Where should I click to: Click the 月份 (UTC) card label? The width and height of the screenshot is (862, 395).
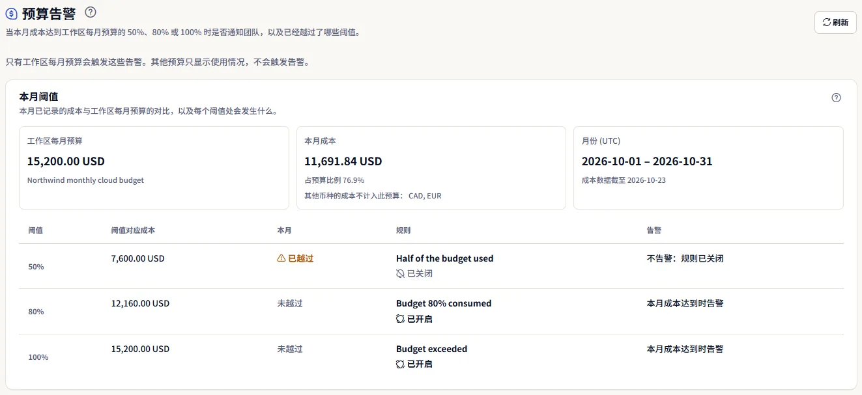(x=601, y=141)
